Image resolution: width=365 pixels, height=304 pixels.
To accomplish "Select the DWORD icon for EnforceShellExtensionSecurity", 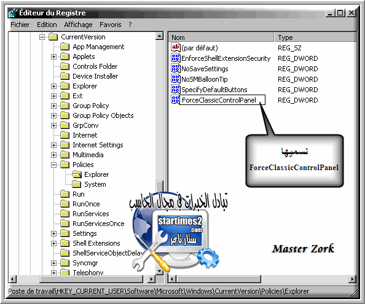I will [176, 58].
